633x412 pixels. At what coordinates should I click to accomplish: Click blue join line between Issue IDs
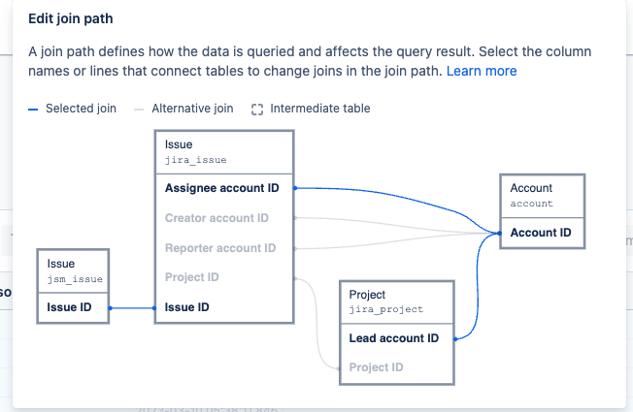point(132,308)
